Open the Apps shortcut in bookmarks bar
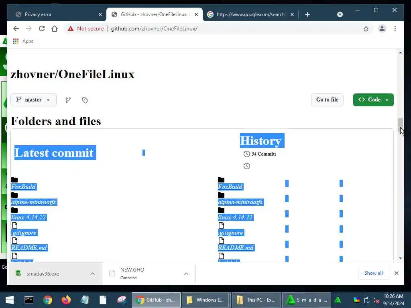The height and width of the screenshot is (308, 411). click(x=23, y=41)
